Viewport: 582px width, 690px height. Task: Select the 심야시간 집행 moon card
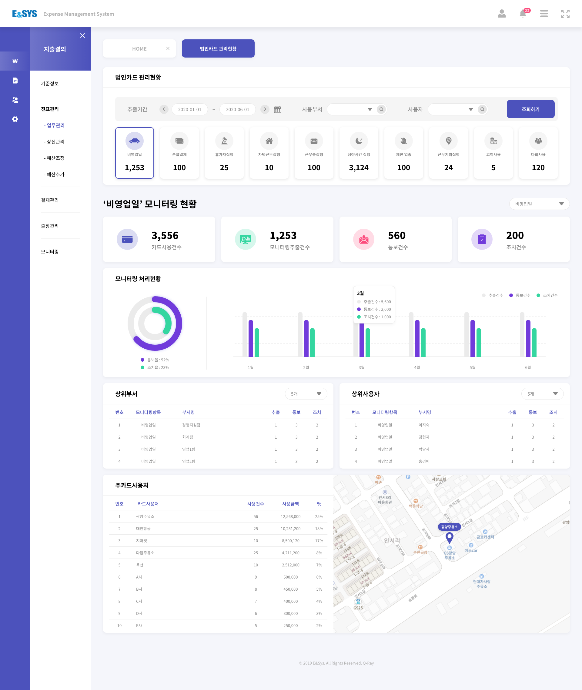point(359,153)
